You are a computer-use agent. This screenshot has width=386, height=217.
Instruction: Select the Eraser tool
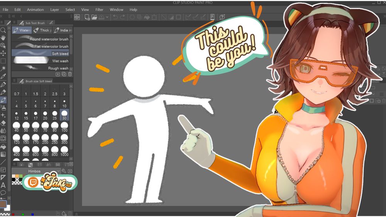pyautogui.click(x=3, y=123)
